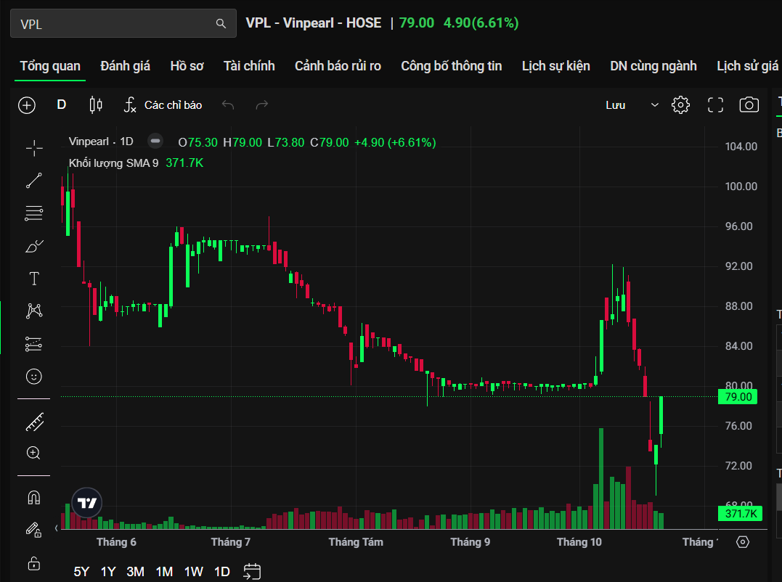Open Các chỉ báo indicators button
Image resolution: width=782 pixels, height=582 pixels.
click(163, 105)
